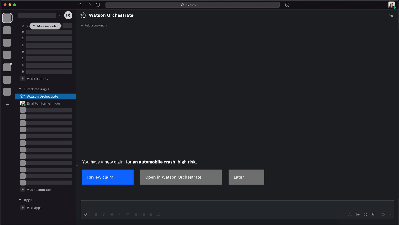Add a bookmark to the conversation
This screenshot has height=225, width=399.
(x=94, y=25)
